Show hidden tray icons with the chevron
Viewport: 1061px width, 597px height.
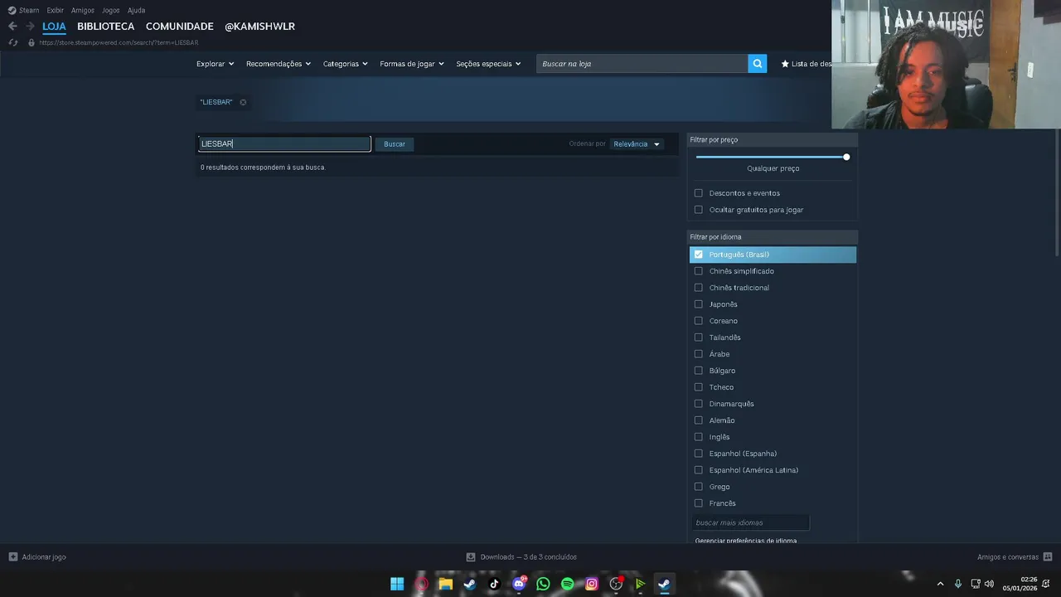click(x=940, y=584)
